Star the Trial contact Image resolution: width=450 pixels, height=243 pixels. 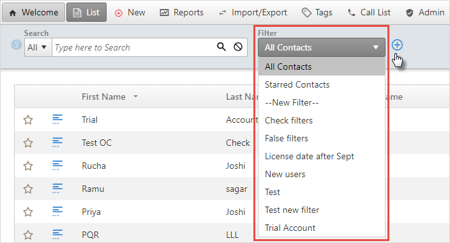point(28,120)
